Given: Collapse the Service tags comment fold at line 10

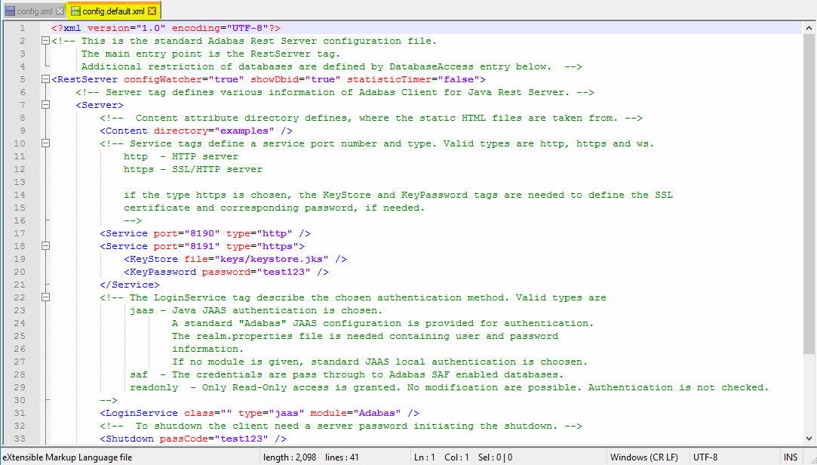Looking at the screenshot, I should click(x=47, y=143).
